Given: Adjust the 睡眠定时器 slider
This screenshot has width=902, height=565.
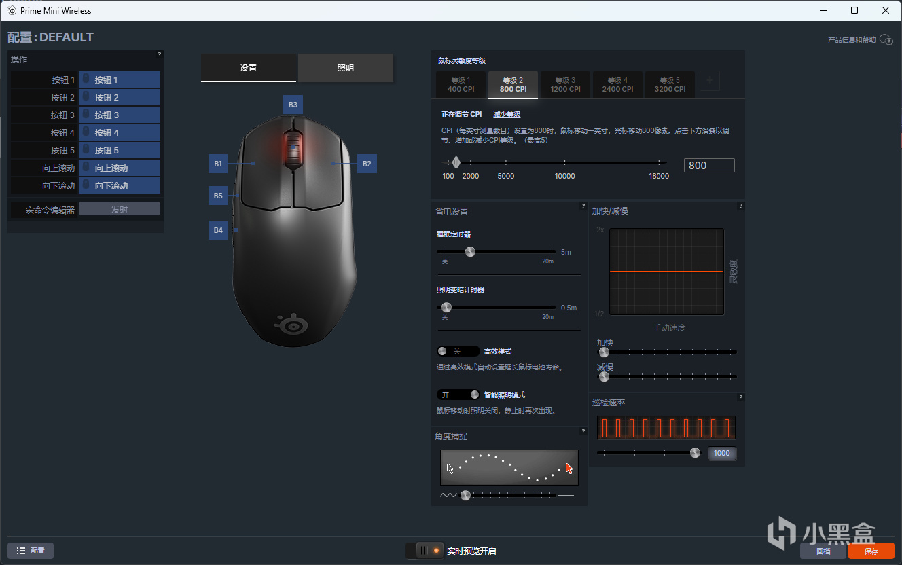Looking at the screenshot, I should pyautogui.click(x=497, y=251).
